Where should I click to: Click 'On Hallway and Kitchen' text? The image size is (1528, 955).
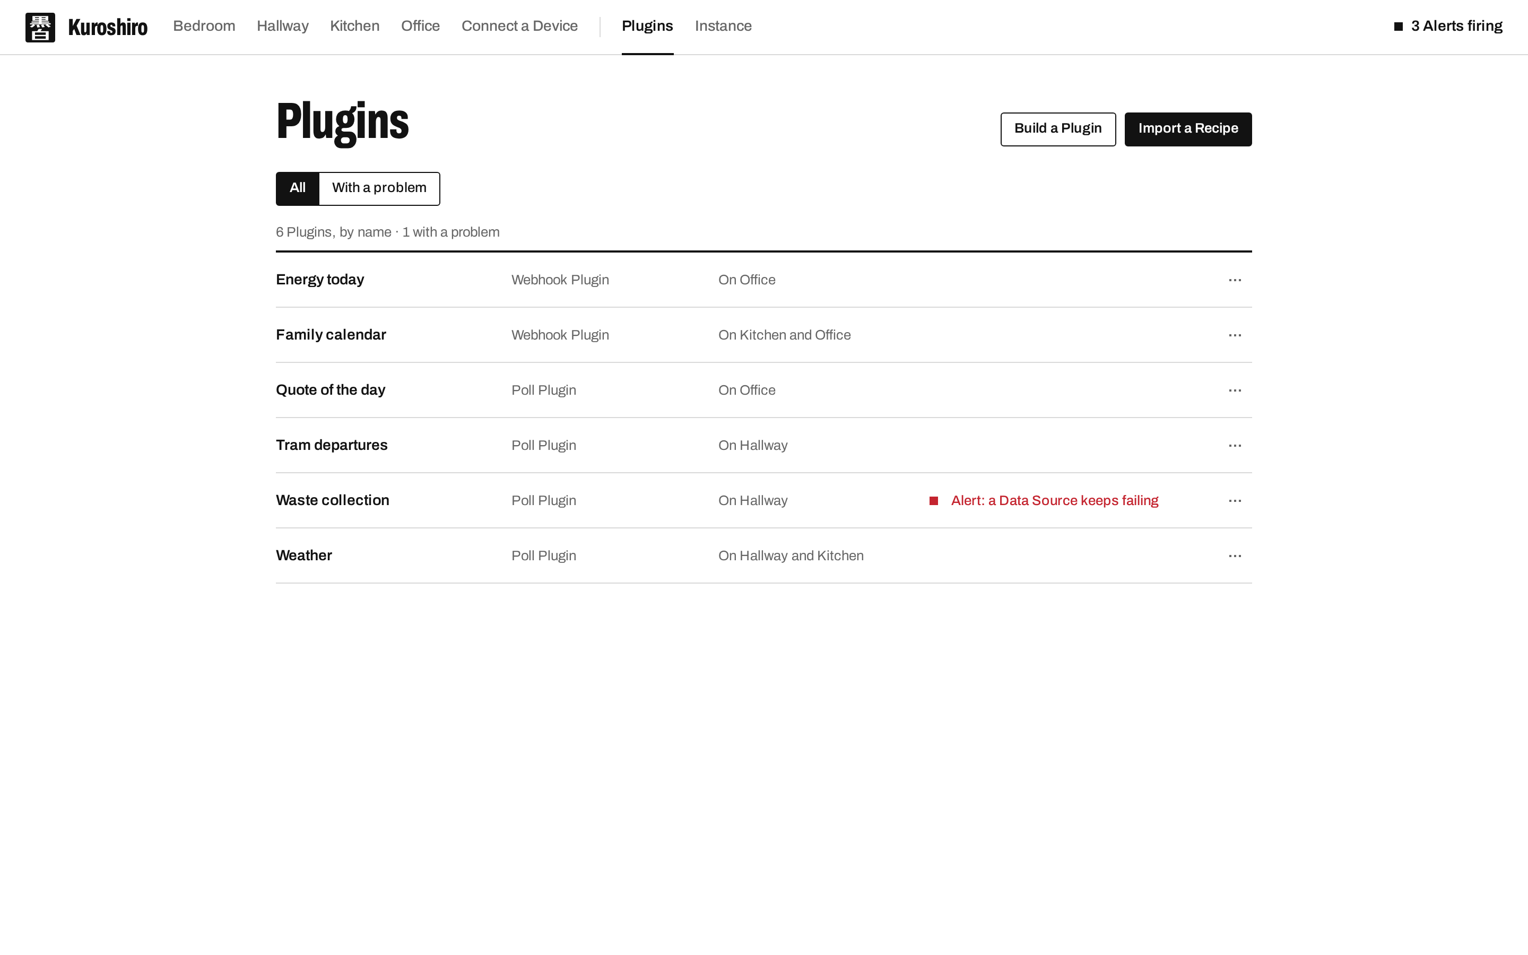click(791, 556)
